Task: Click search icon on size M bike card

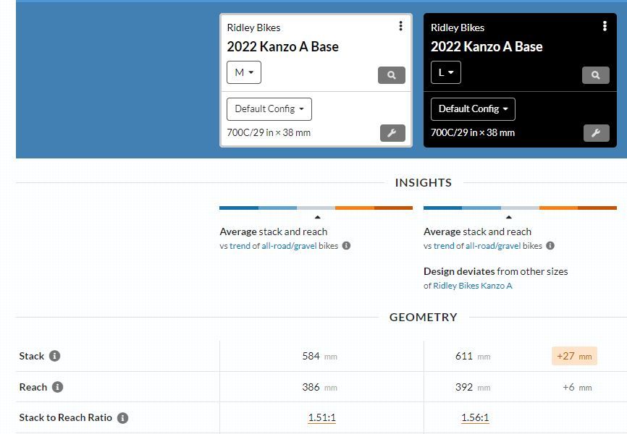Action: pos(391,75)
